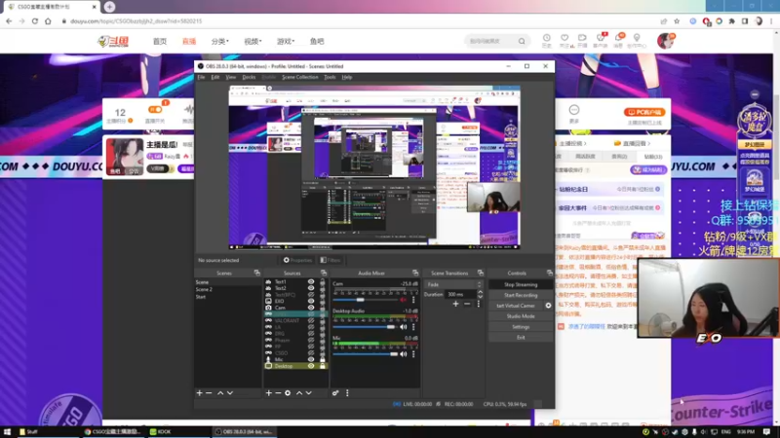The height and width of the screenshot is (438, 780).
Task: Open the Docks menu in OBS
Action: (x=249, y=77)
